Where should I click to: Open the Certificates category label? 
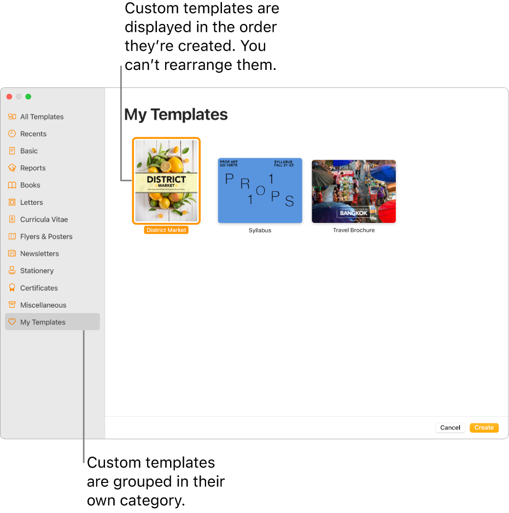pyautogui.click(x=39, y=288)
